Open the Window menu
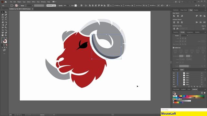Screen dimensions: 207x116 [43, 2]
